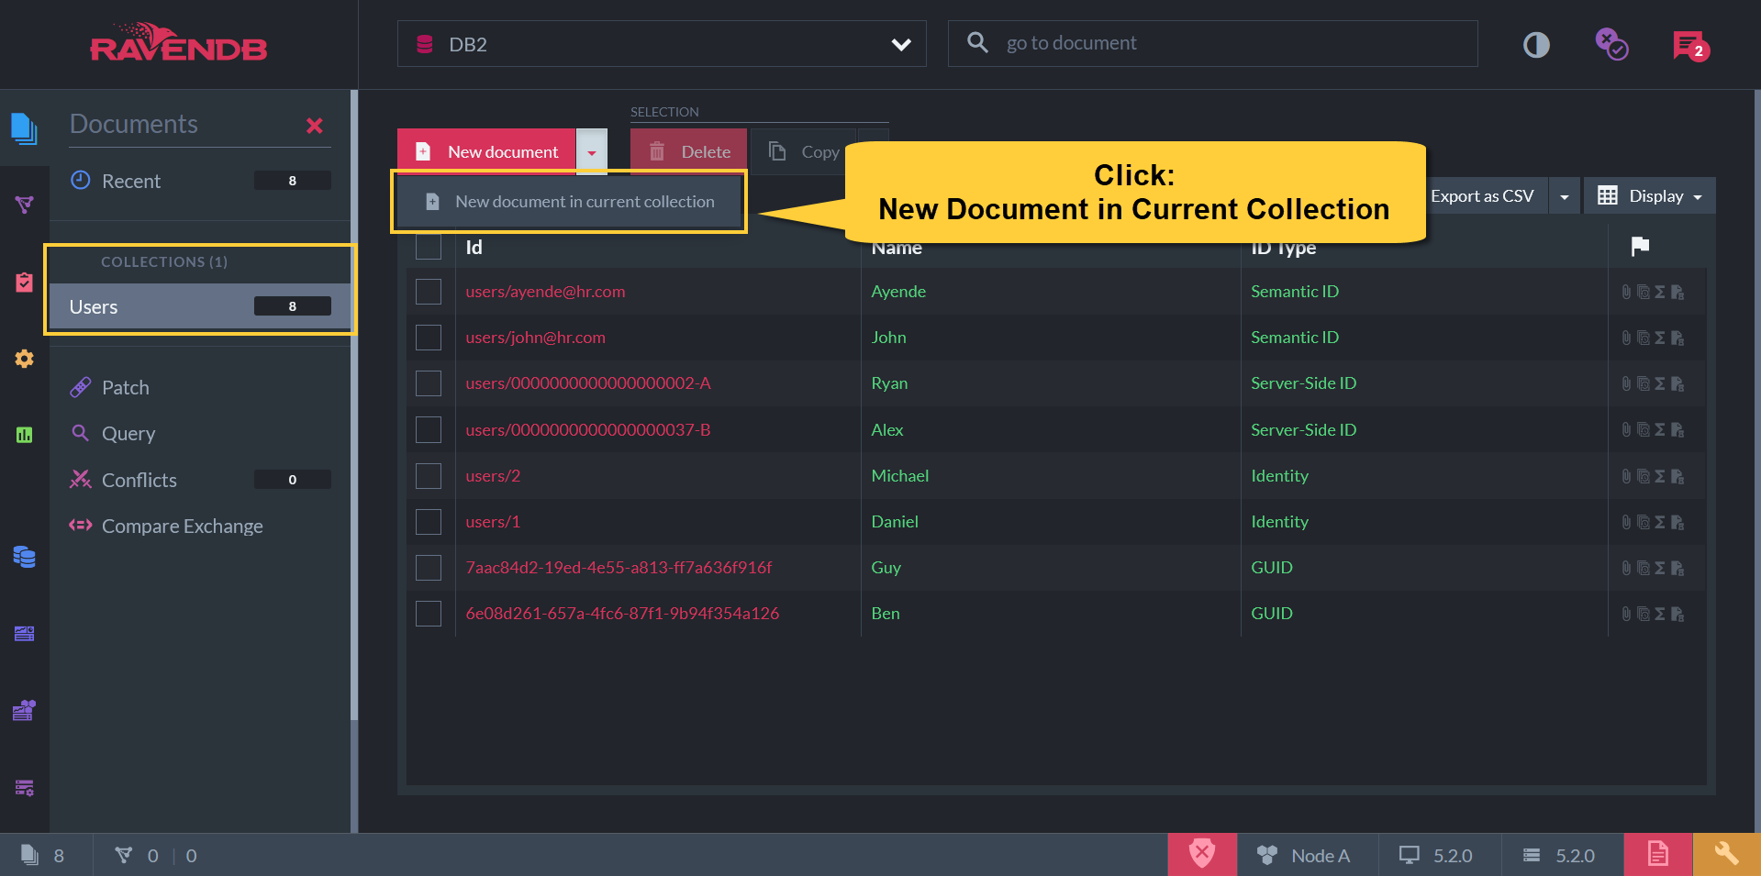Open document users/0000000000000000002-A
Screen dimensions: 1761x876
[588, 383]
